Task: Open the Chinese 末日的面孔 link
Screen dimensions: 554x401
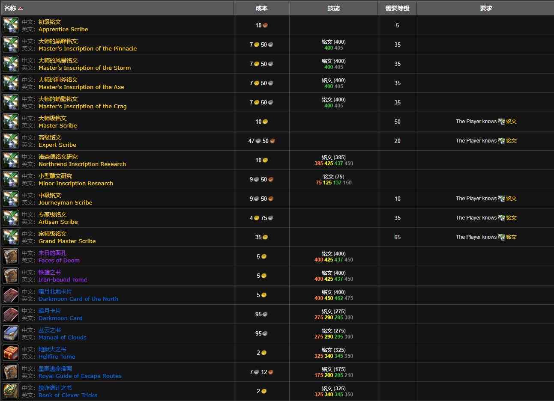Action: coord(52,253)
